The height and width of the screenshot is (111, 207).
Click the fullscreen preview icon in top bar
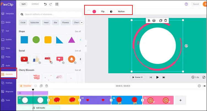point(57,4)
